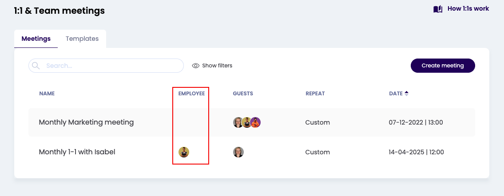Open Monthly 1-1 with Isabel meeting
504x196 pixels.
[x=77, y=152]
